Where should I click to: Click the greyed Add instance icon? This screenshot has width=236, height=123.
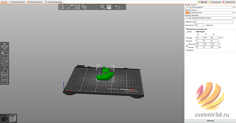tap(96, 7)
